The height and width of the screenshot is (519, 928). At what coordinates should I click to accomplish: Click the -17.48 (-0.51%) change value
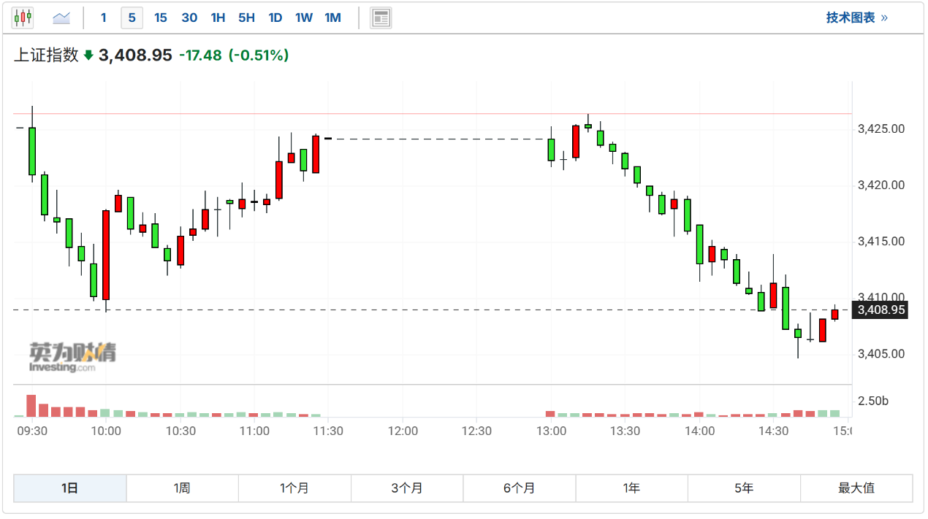point(234,55)
